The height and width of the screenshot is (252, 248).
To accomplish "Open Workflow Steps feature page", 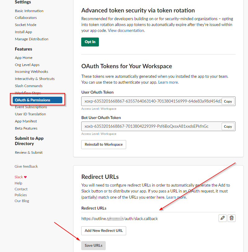I will 28,93.
